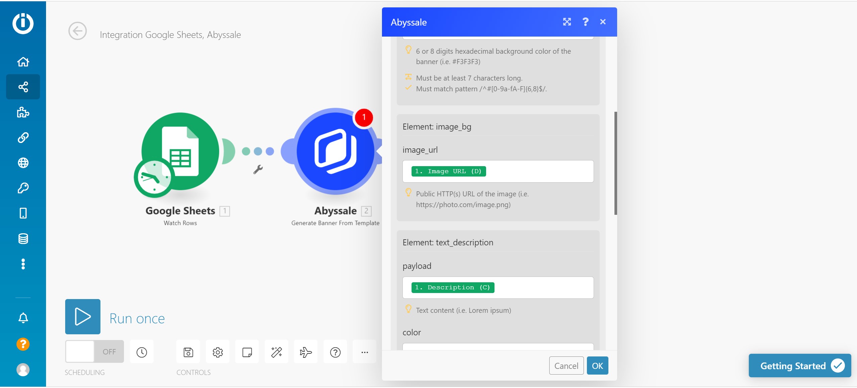Open Connections link icon

[23, 138]
